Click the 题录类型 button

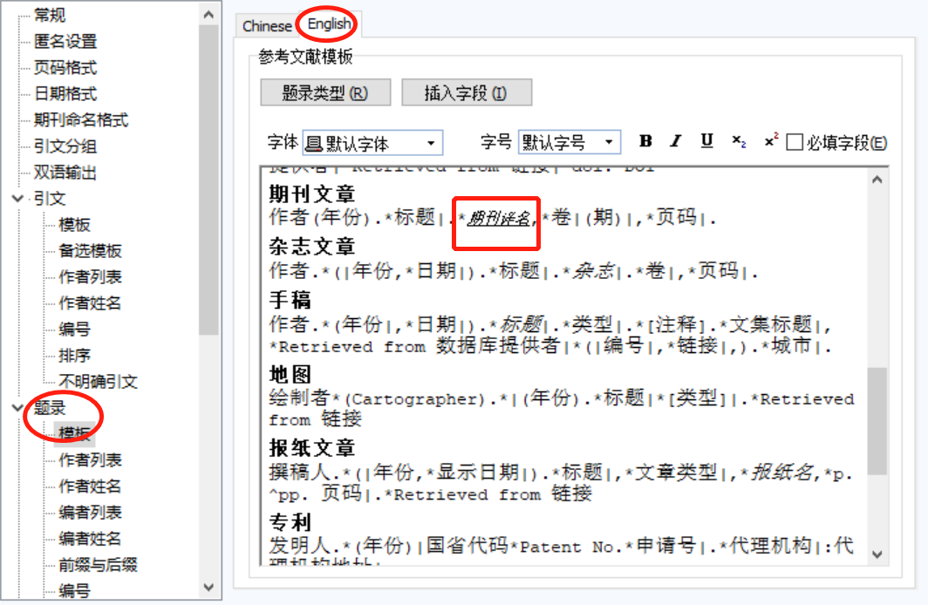click(x=324, y=92)
